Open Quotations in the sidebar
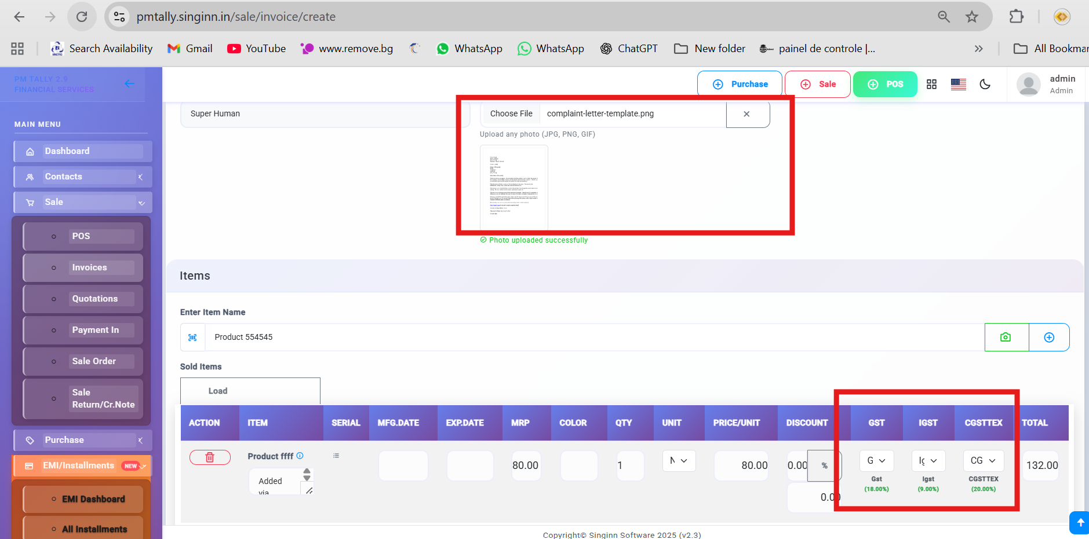The width and height of the screenshot is (1089, 539). pyautogui.click(x=94, y=299)
